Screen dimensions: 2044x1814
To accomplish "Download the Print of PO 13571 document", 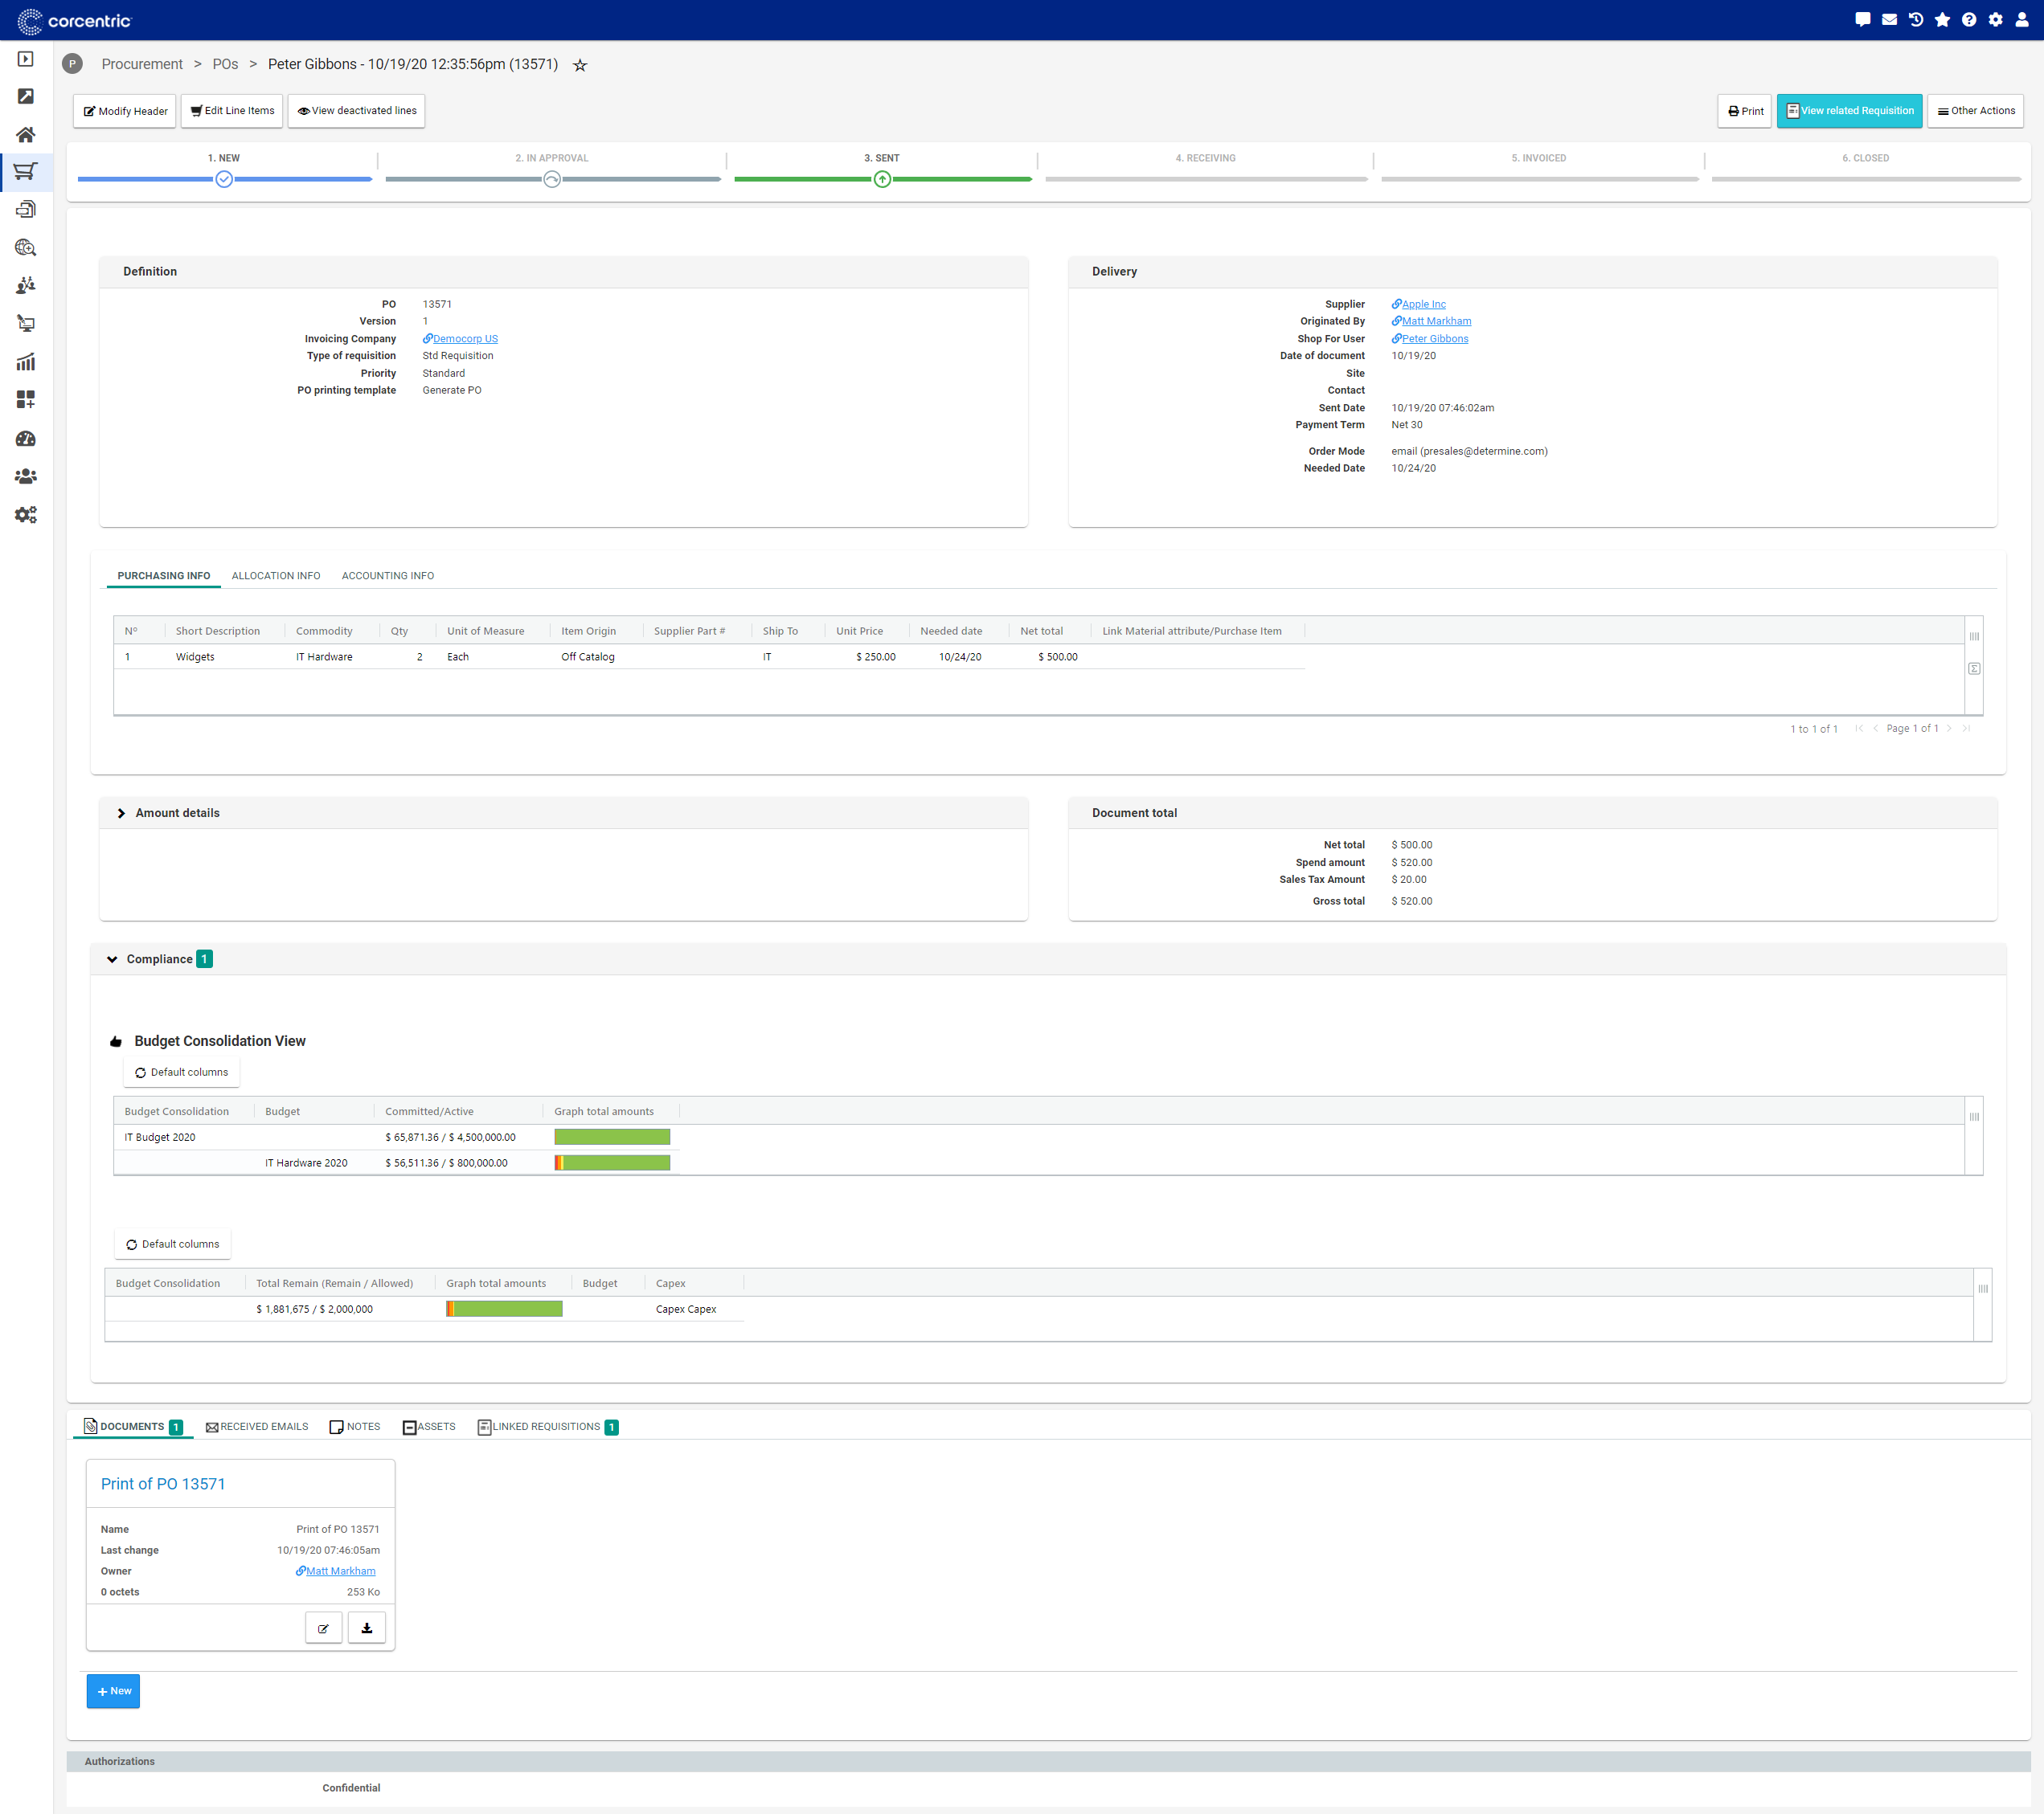I will (x=366, y=1627).
